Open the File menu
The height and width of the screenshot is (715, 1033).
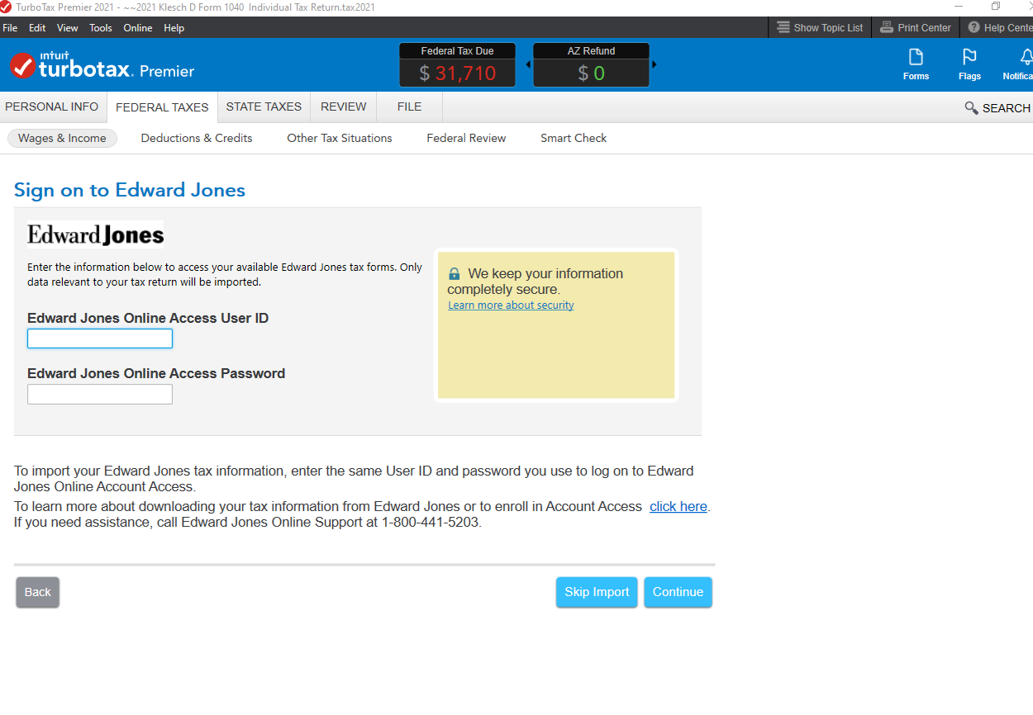(x=10, y=27)
